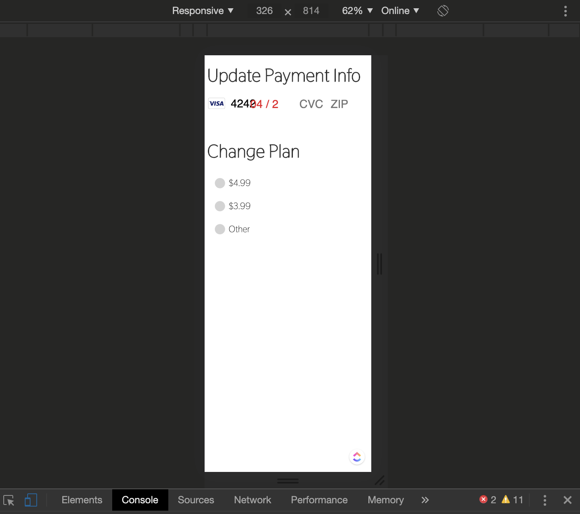The width and height of the screenshot is (580, 514).
Task: Click the Visa card brand icon
Action: point(217,104)
